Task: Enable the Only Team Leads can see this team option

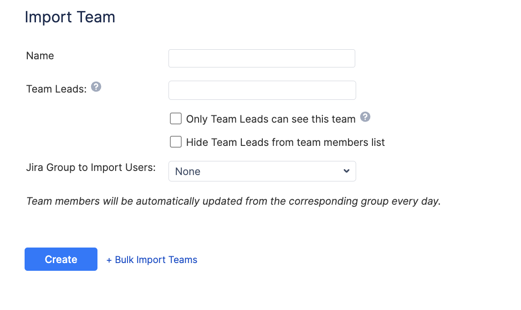Action: point(175,118)
